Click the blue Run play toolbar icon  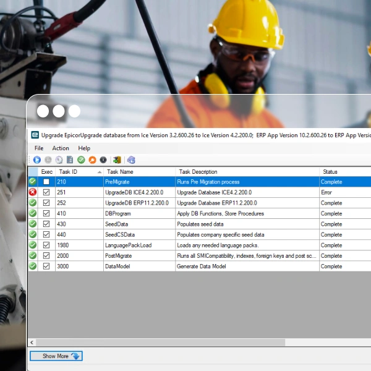pos(37,160)
